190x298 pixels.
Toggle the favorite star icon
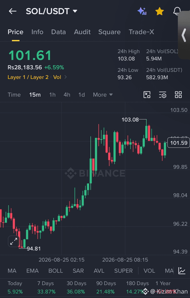pyautogui.click(x=160, y=11)
